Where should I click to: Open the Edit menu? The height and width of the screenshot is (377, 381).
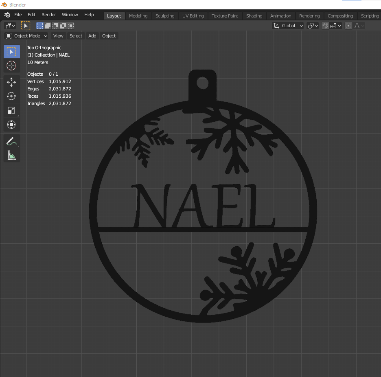32,15
